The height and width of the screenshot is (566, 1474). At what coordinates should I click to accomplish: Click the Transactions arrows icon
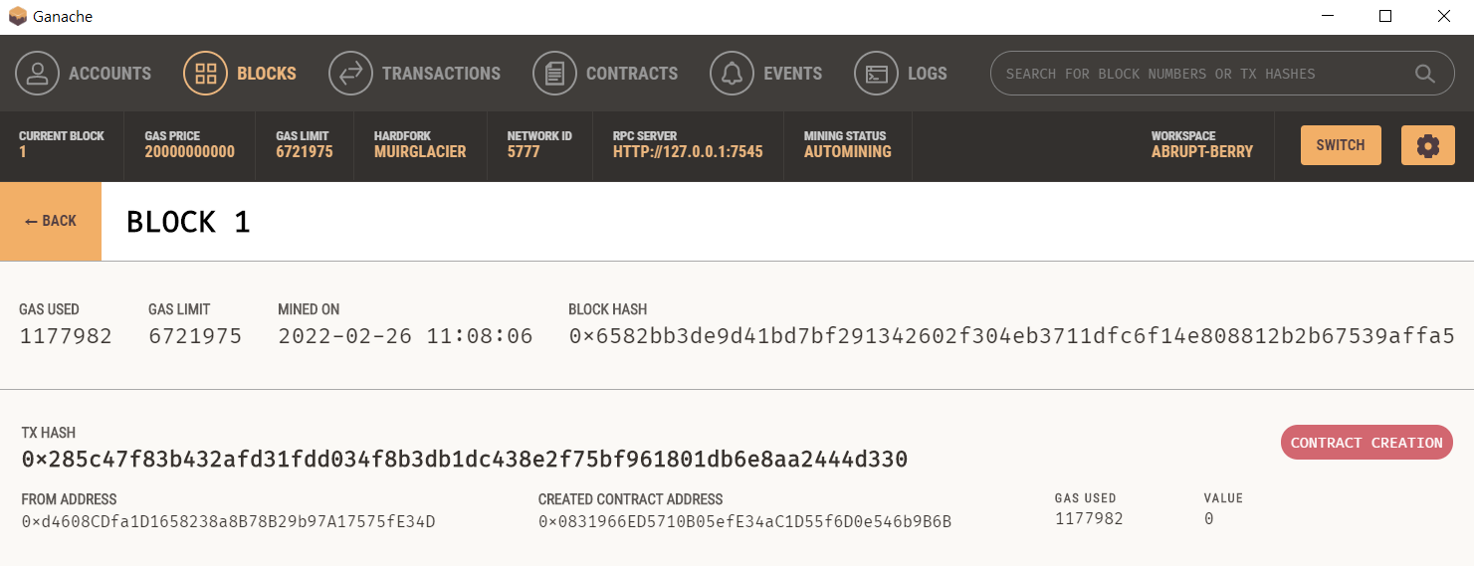tap(350, 74)
